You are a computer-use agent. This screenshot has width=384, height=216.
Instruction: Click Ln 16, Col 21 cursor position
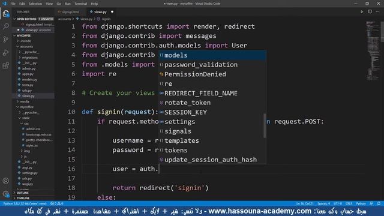point(304,203)
